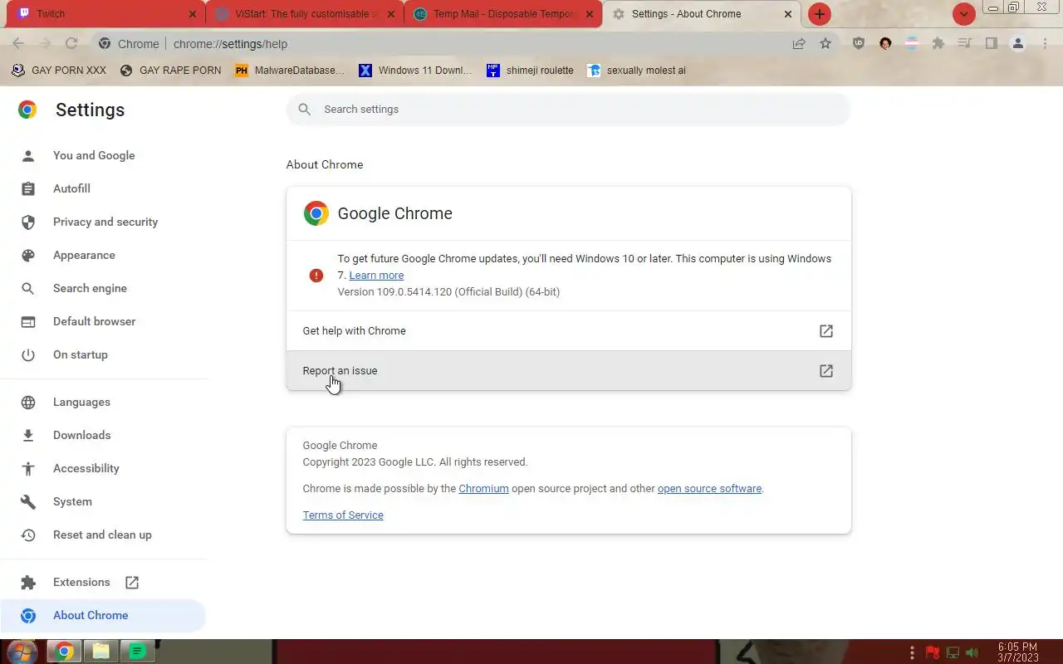Image resolution: width=1063 pixels, height=664 pixels.
Task: Open the Action Center flag icon
Action: 933,652
